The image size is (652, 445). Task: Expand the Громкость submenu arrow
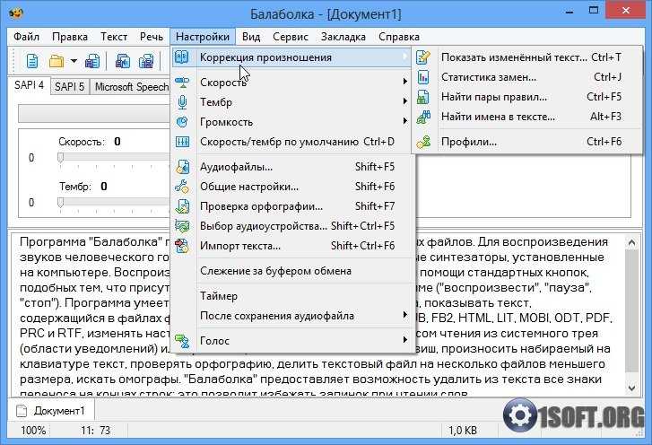point(404,121)
